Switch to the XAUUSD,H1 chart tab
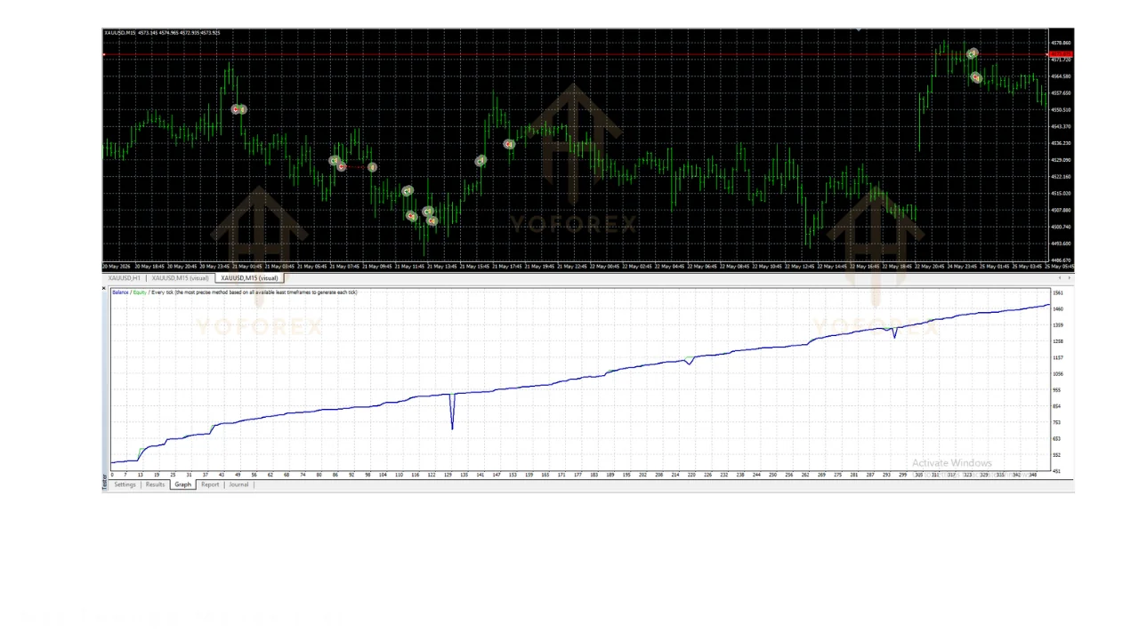 [x=125, y=278]
